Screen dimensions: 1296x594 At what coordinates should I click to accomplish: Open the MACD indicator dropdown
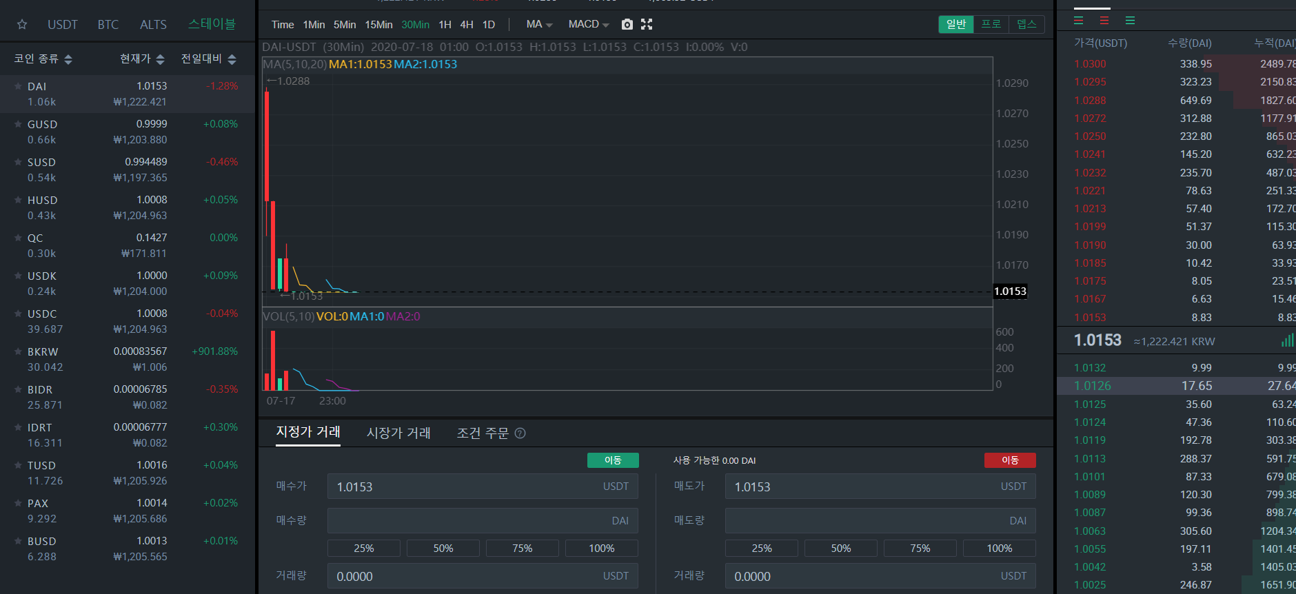coord(589,25)
